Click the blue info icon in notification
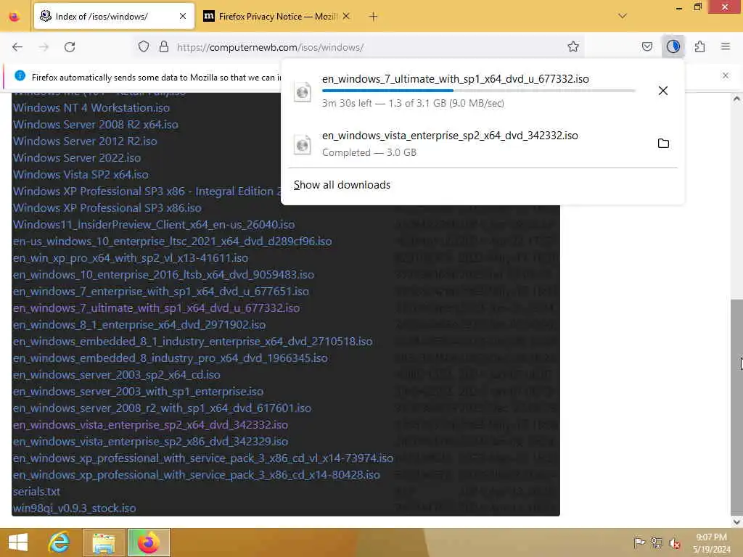The width and height of the screenshot is (743, 557). [20, 75]
